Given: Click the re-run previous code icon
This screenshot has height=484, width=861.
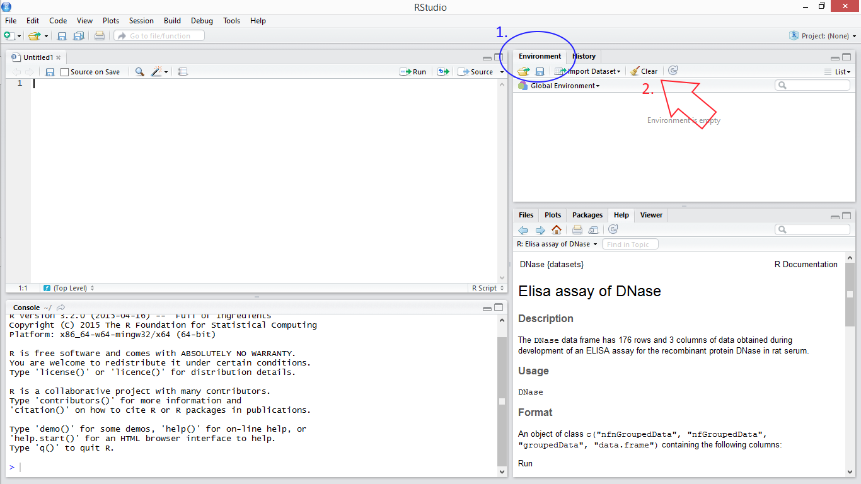Looking at the screenshot, I should pos(444,72).
